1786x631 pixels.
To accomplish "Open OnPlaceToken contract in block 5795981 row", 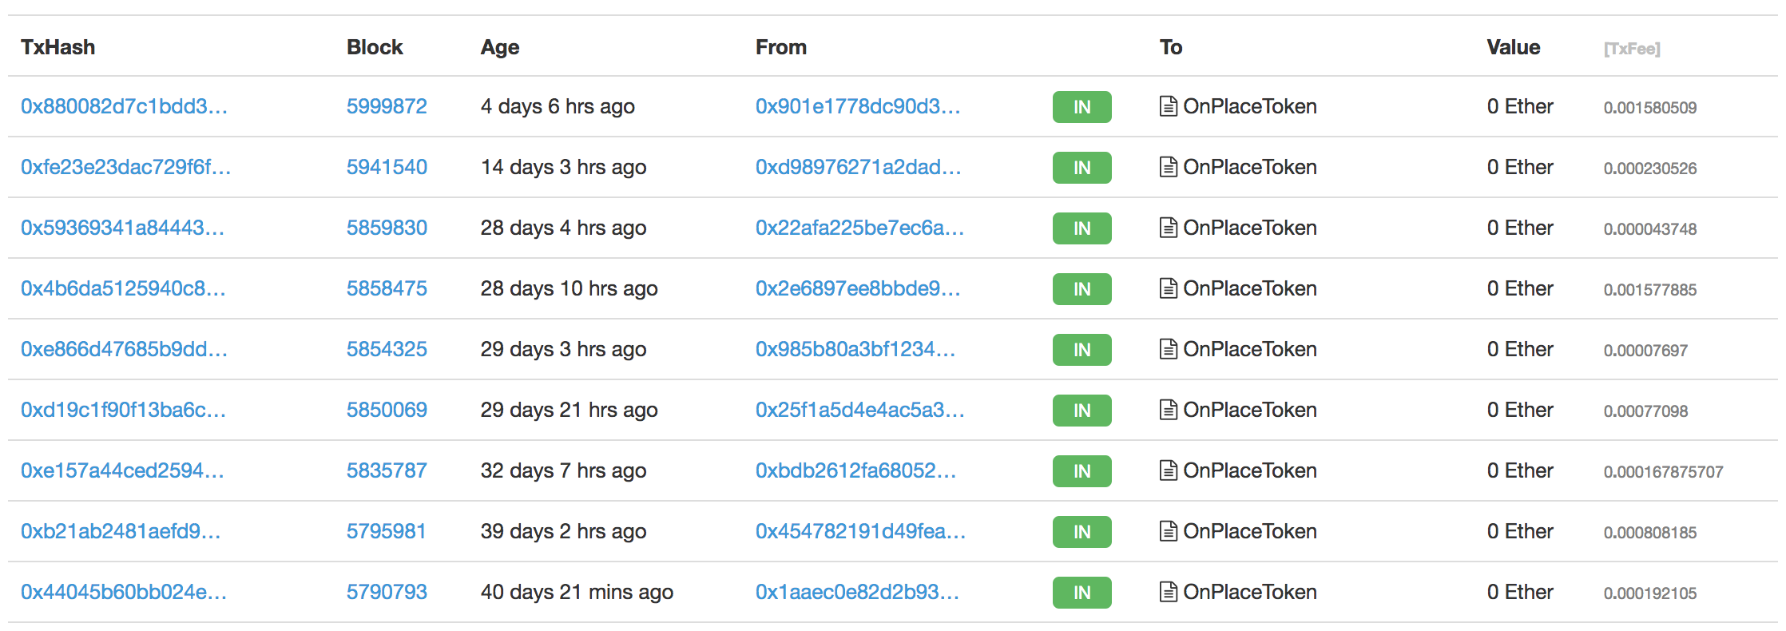I will point(1249,531).
